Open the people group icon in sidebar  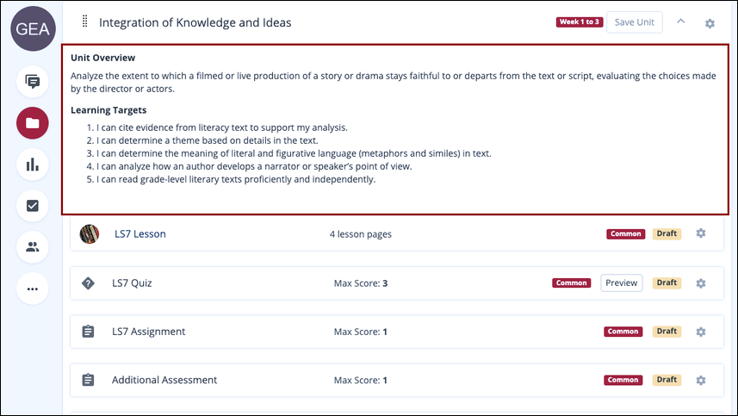click(33, 247)
